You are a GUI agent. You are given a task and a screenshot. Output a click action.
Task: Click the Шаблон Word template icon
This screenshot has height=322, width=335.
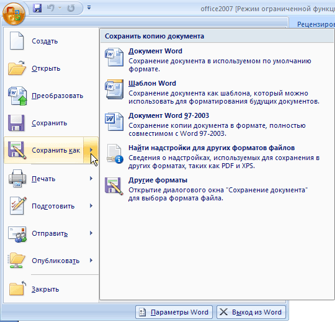tap(114, 89)
